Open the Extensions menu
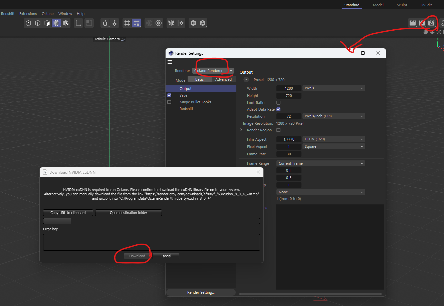Image resolution: width=444 pixels, height=306 pixels. point(28,14)
